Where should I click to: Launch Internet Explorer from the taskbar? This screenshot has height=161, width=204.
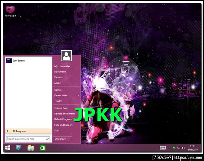[18, 148]
